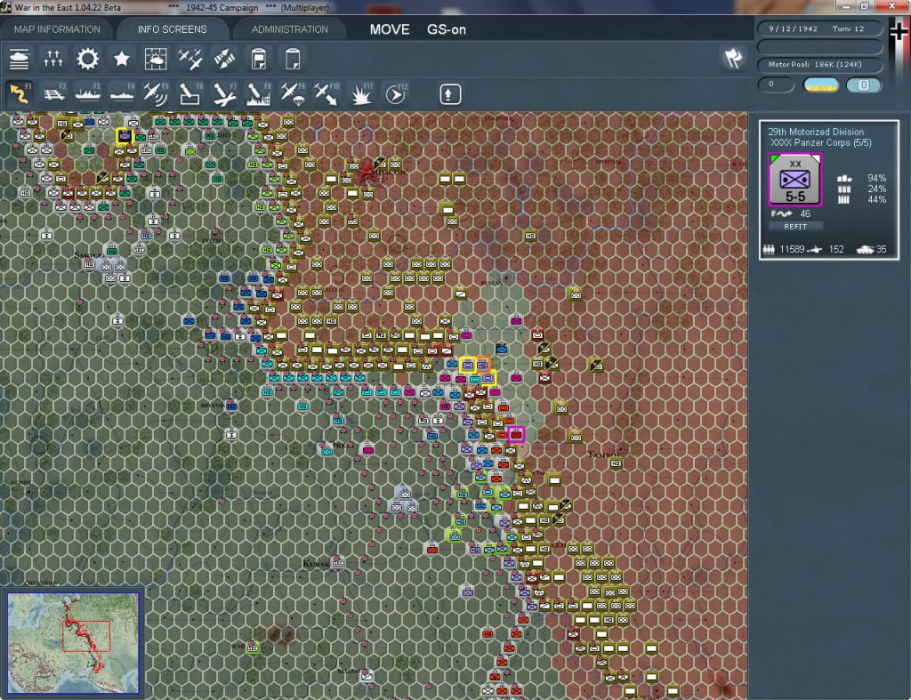This screenshot has height=700, width=911.
Task: Click the Turn: 12 readout
Action: [x=848, y=28]
